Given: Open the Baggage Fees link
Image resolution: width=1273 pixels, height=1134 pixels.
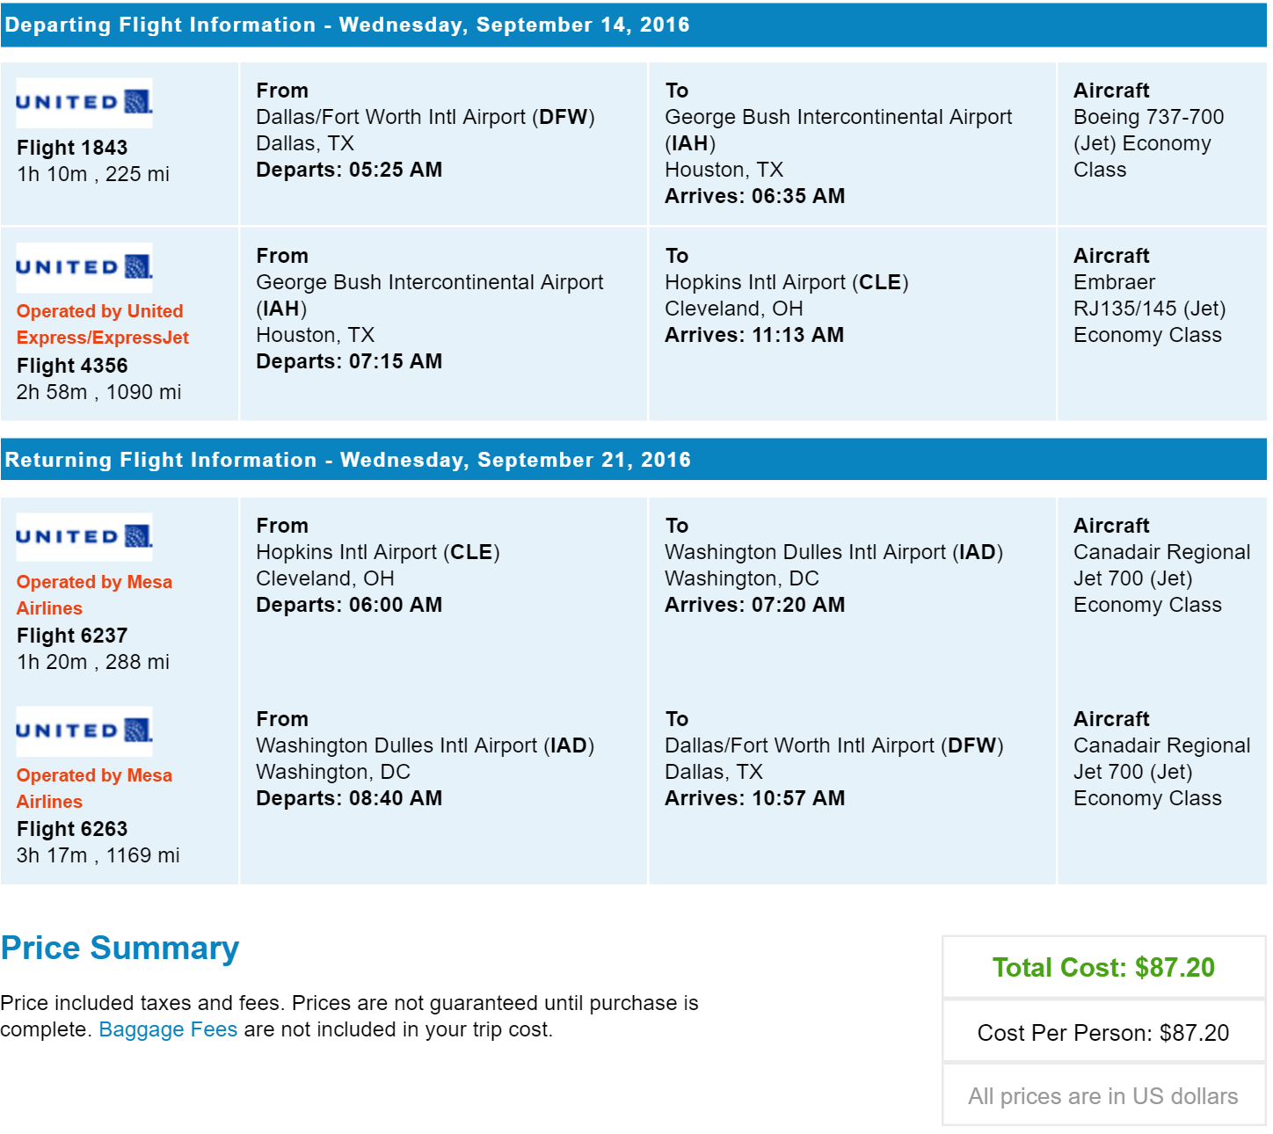Looking at the screenshot, I should pos(168,1029).
